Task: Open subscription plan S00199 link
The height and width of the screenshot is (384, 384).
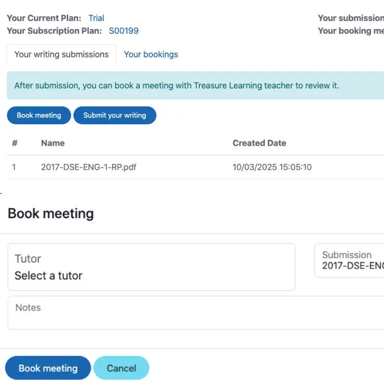Action: (x=124, y=31)
